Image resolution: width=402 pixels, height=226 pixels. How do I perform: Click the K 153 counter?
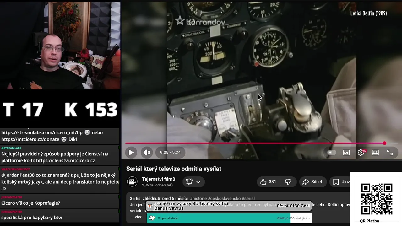[91, 110]
